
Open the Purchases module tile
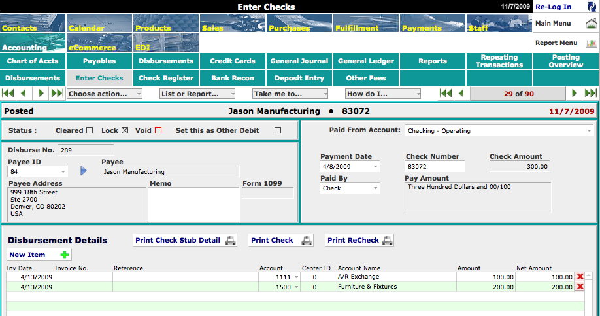299,23
